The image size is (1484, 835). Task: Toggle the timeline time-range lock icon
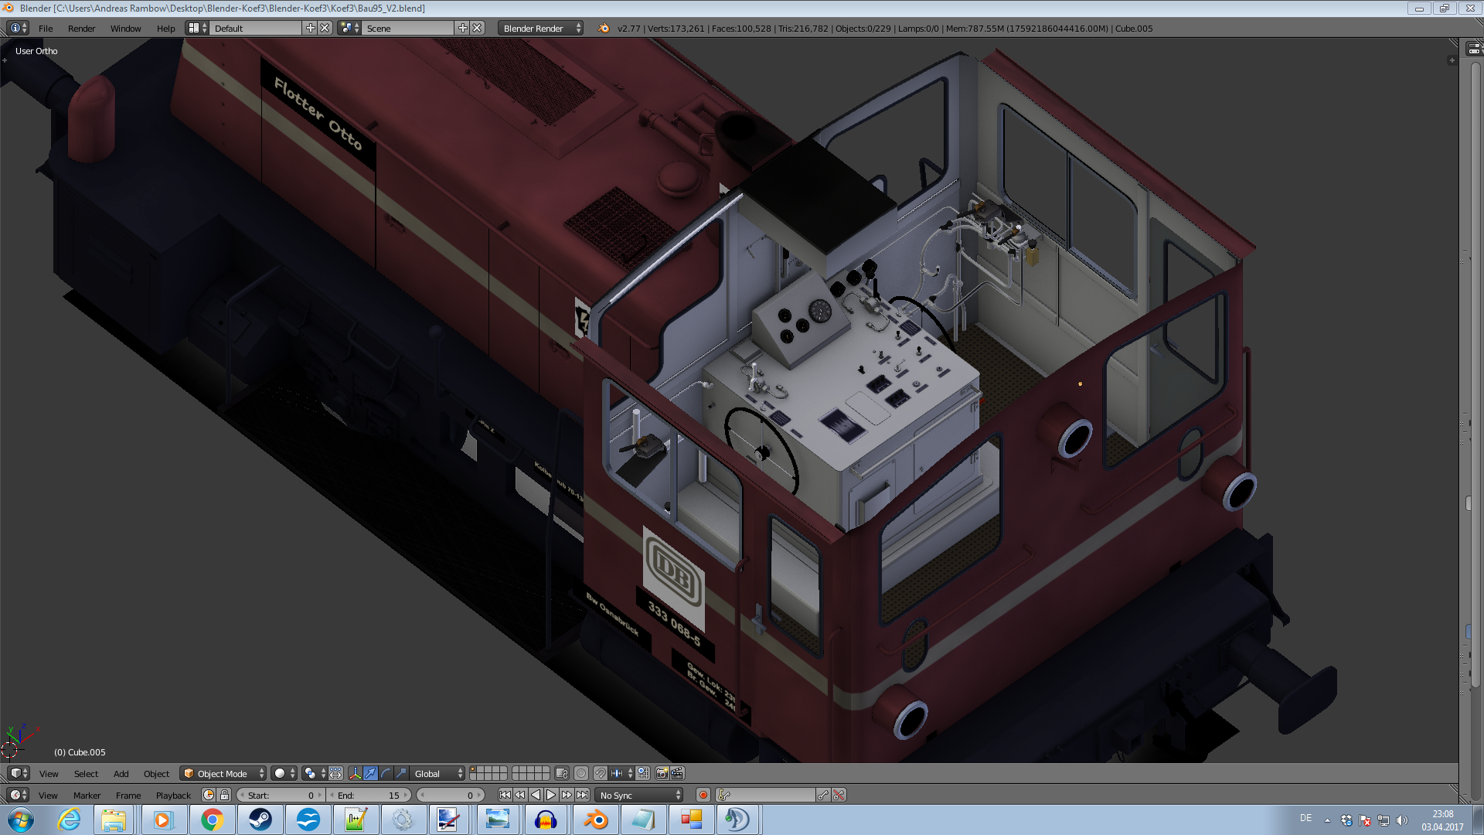point(224,795)
